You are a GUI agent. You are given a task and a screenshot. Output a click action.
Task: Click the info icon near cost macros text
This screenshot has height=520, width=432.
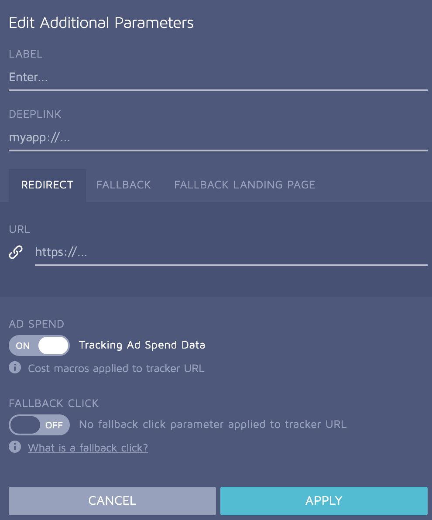[x=14, y=368]
